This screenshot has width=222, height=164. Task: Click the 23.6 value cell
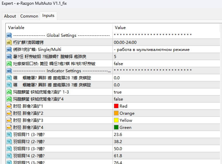(166, 134)
